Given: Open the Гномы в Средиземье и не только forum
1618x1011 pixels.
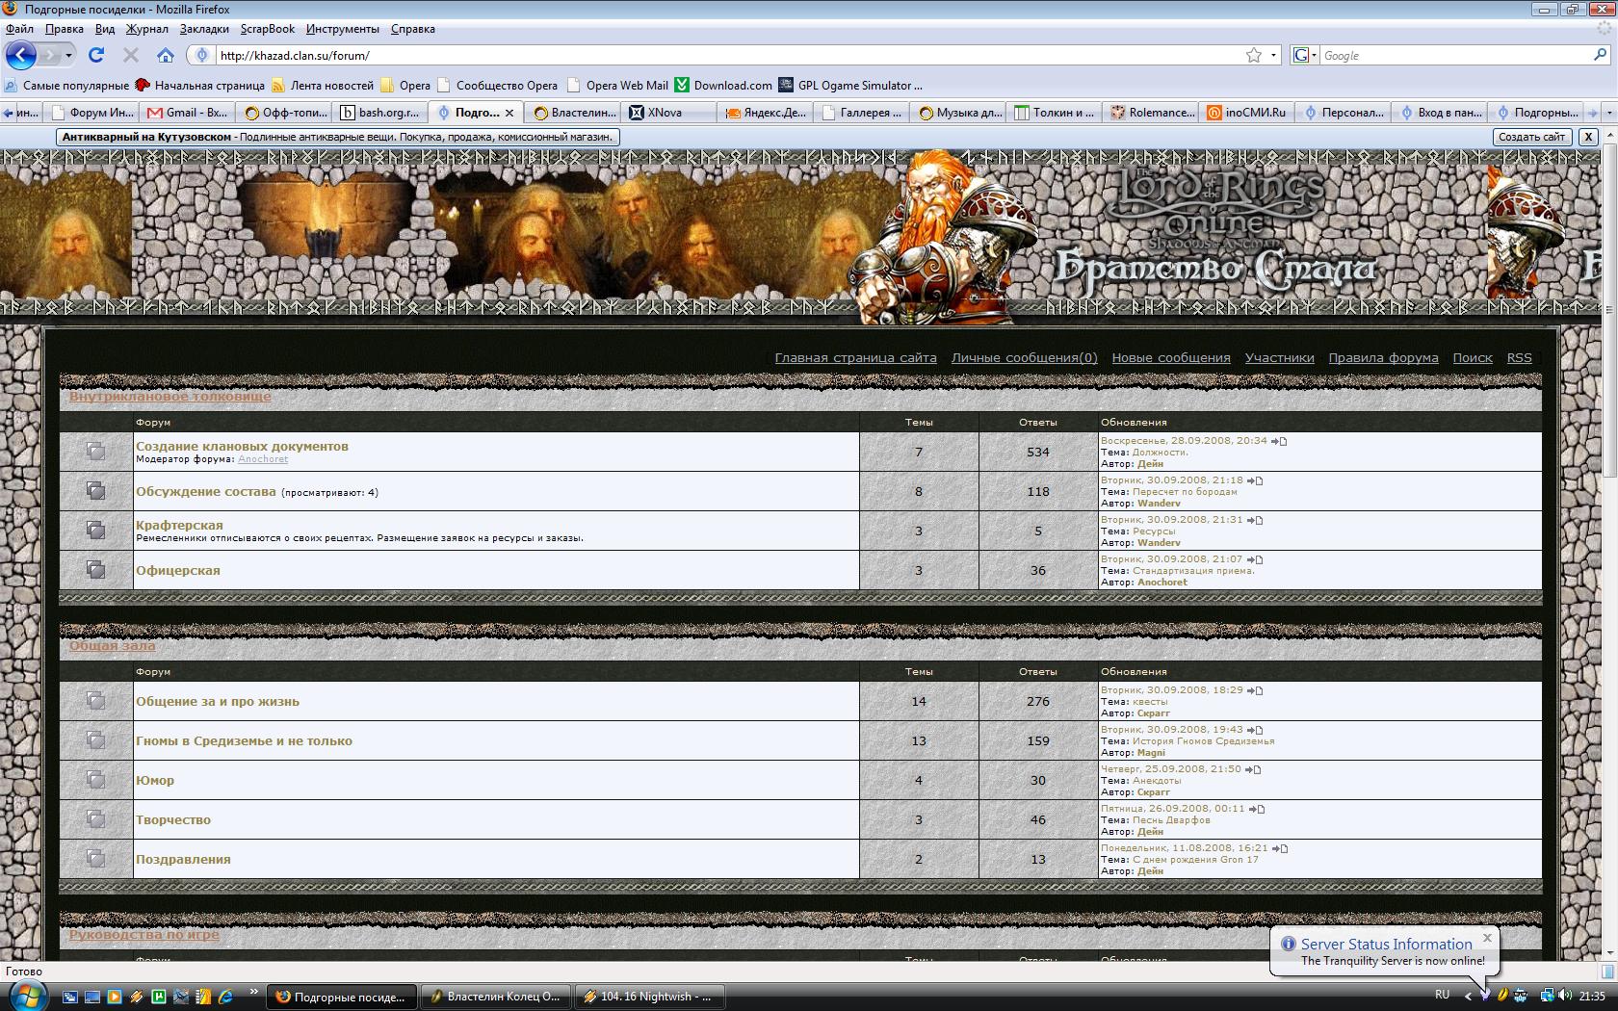Looking at the screenshot, I should point(244,740).
